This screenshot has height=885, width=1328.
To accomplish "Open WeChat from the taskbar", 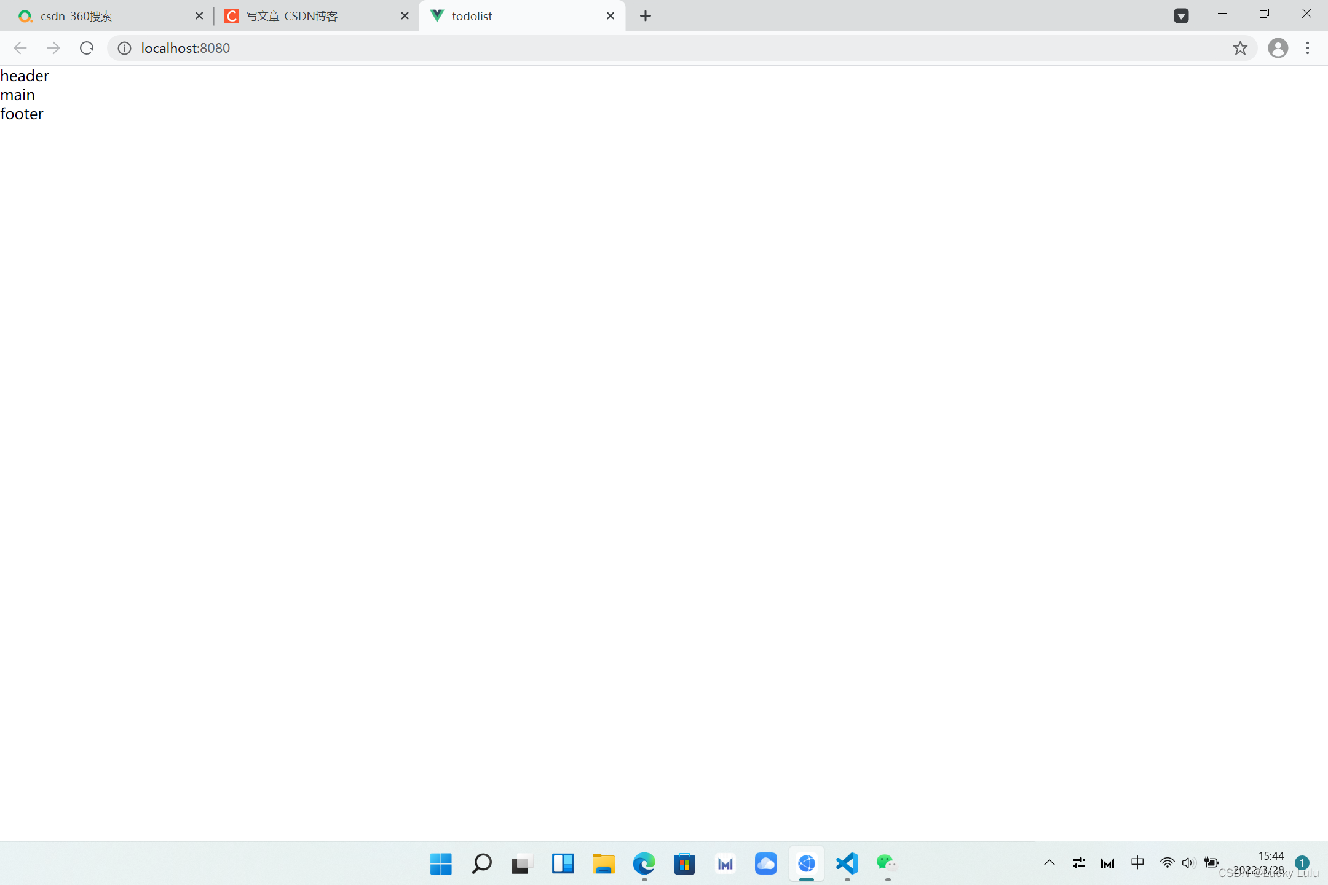I will pos(886,863).
